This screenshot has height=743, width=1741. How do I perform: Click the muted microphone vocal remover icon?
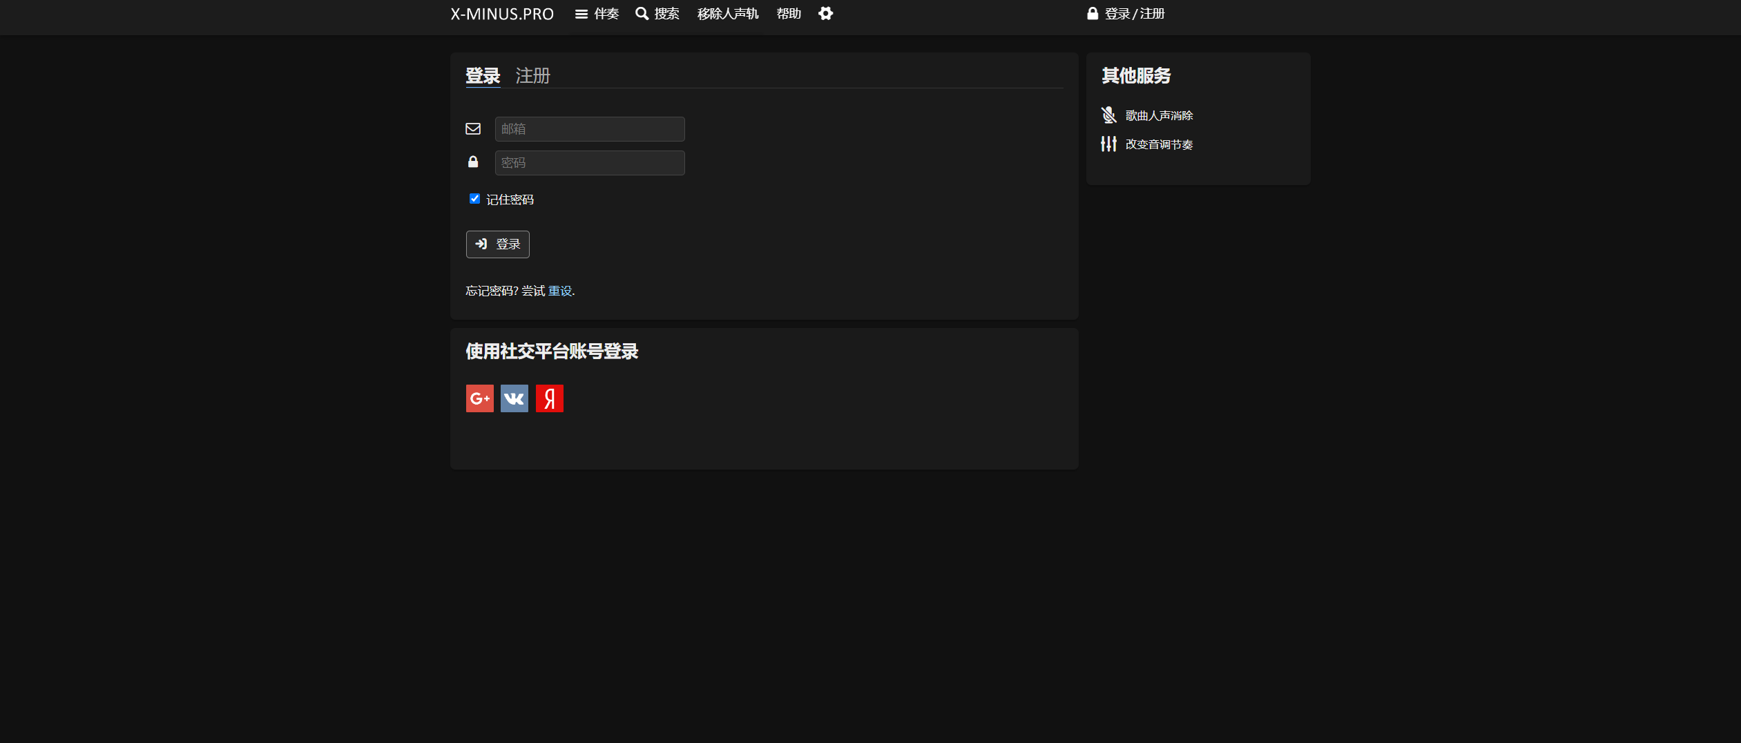coord(1108,115)
